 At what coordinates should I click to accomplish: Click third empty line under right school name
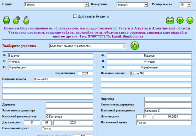tap(146, 91)
